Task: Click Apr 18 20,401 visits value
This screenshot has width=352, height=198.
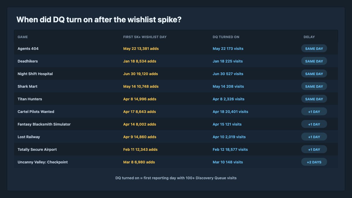Action: click(230, 112)
